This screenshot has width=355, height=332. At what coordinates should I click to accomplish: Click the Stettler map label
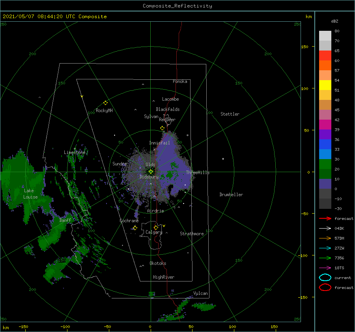pyautogui.click(x=230, y=114)
